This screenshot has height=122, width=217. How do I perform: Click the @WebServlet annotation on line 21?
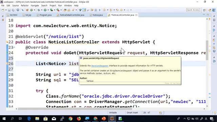[29, 37]
